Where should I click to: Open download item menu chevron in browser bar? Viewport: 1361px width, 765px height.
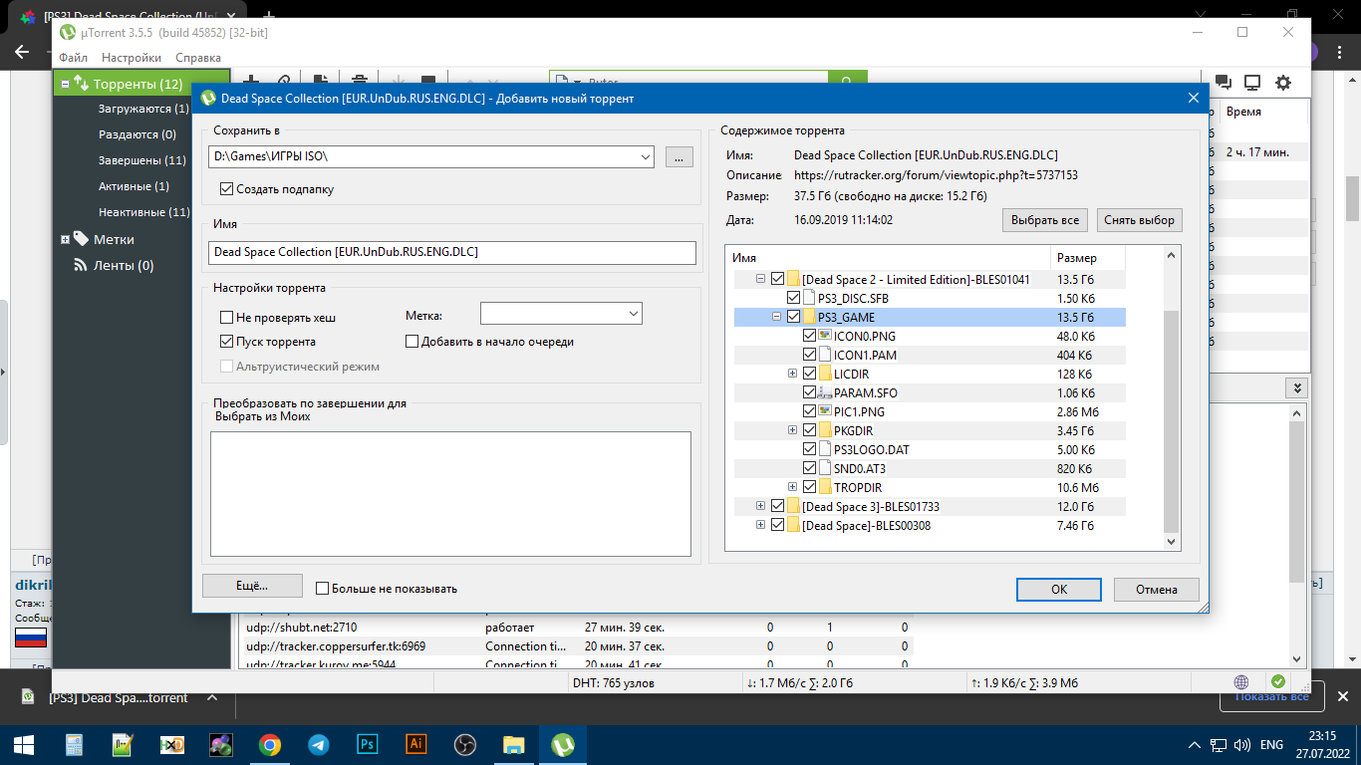coord(211,698)
